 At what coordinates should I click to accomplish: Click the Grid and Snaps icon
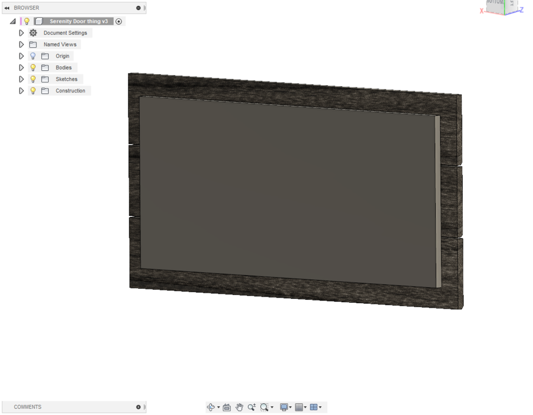(x=299, y=407)
